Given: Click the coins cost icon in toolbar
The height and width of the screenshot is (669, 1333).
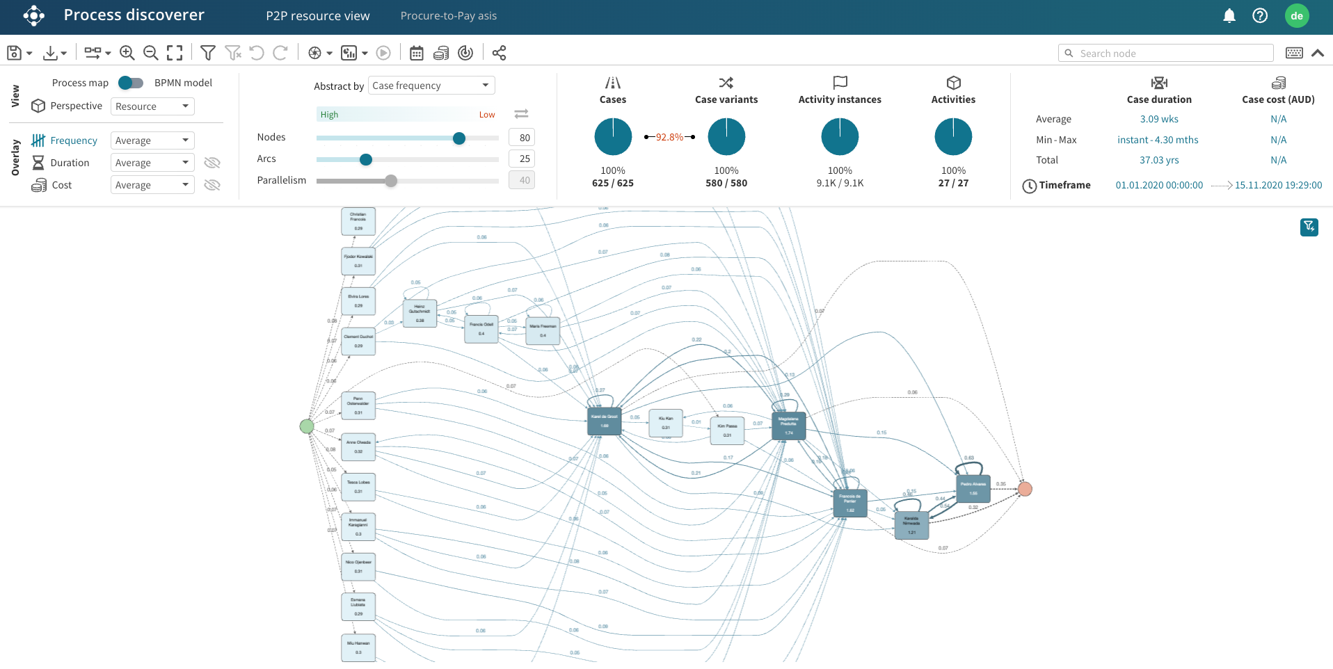Looking at the screenshot, I should pos(441,53).
